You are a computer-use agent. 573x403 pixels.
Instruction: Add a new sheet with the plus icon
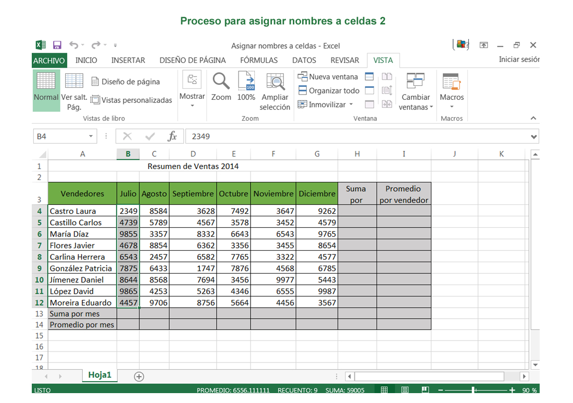tap(139, 376)
